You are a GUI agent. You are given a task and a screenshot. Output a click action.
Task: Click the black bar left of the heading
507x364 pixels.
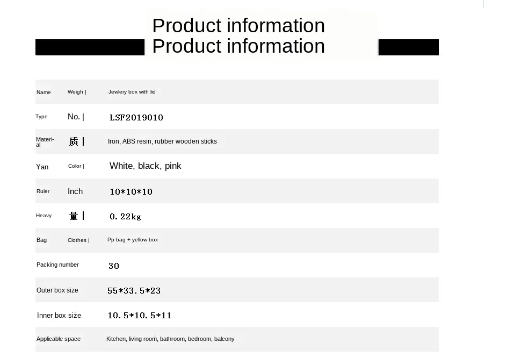[90, 47]
